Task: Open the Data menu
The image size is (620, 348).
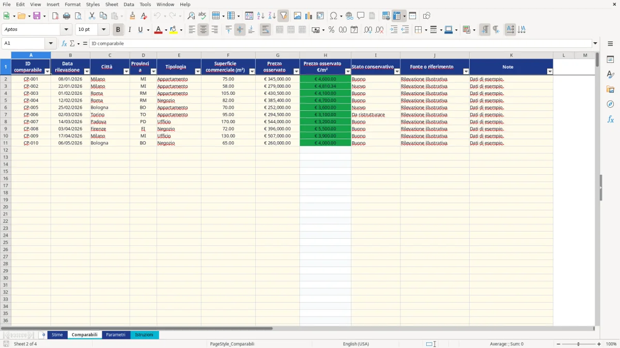Action: coord(129,4)
